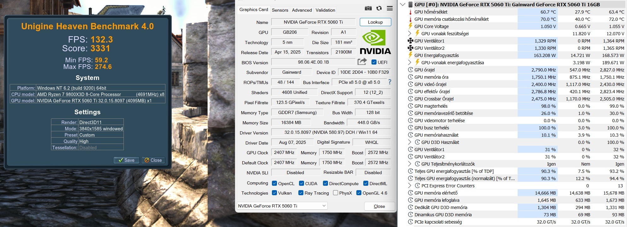
Task: Click the BIOS Version field
Action: pyautogui.click(x=313, y=62)
